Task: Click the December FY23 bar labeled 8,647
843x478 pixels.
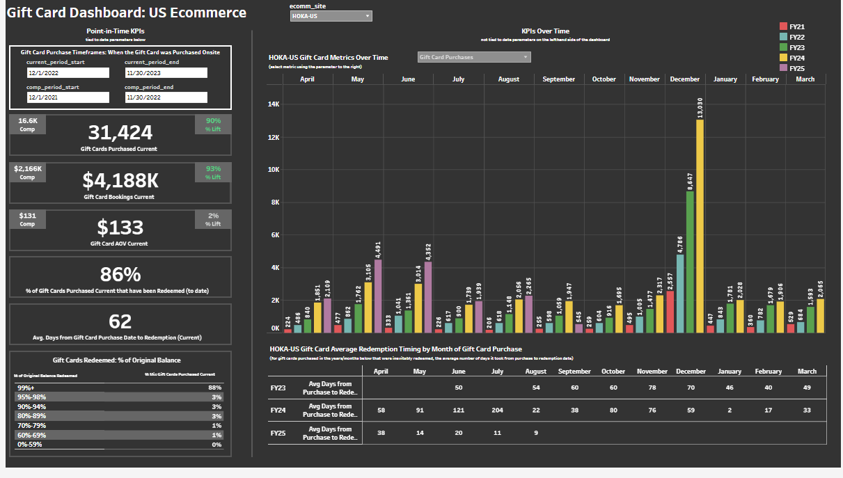Action: tap(690, 262)
